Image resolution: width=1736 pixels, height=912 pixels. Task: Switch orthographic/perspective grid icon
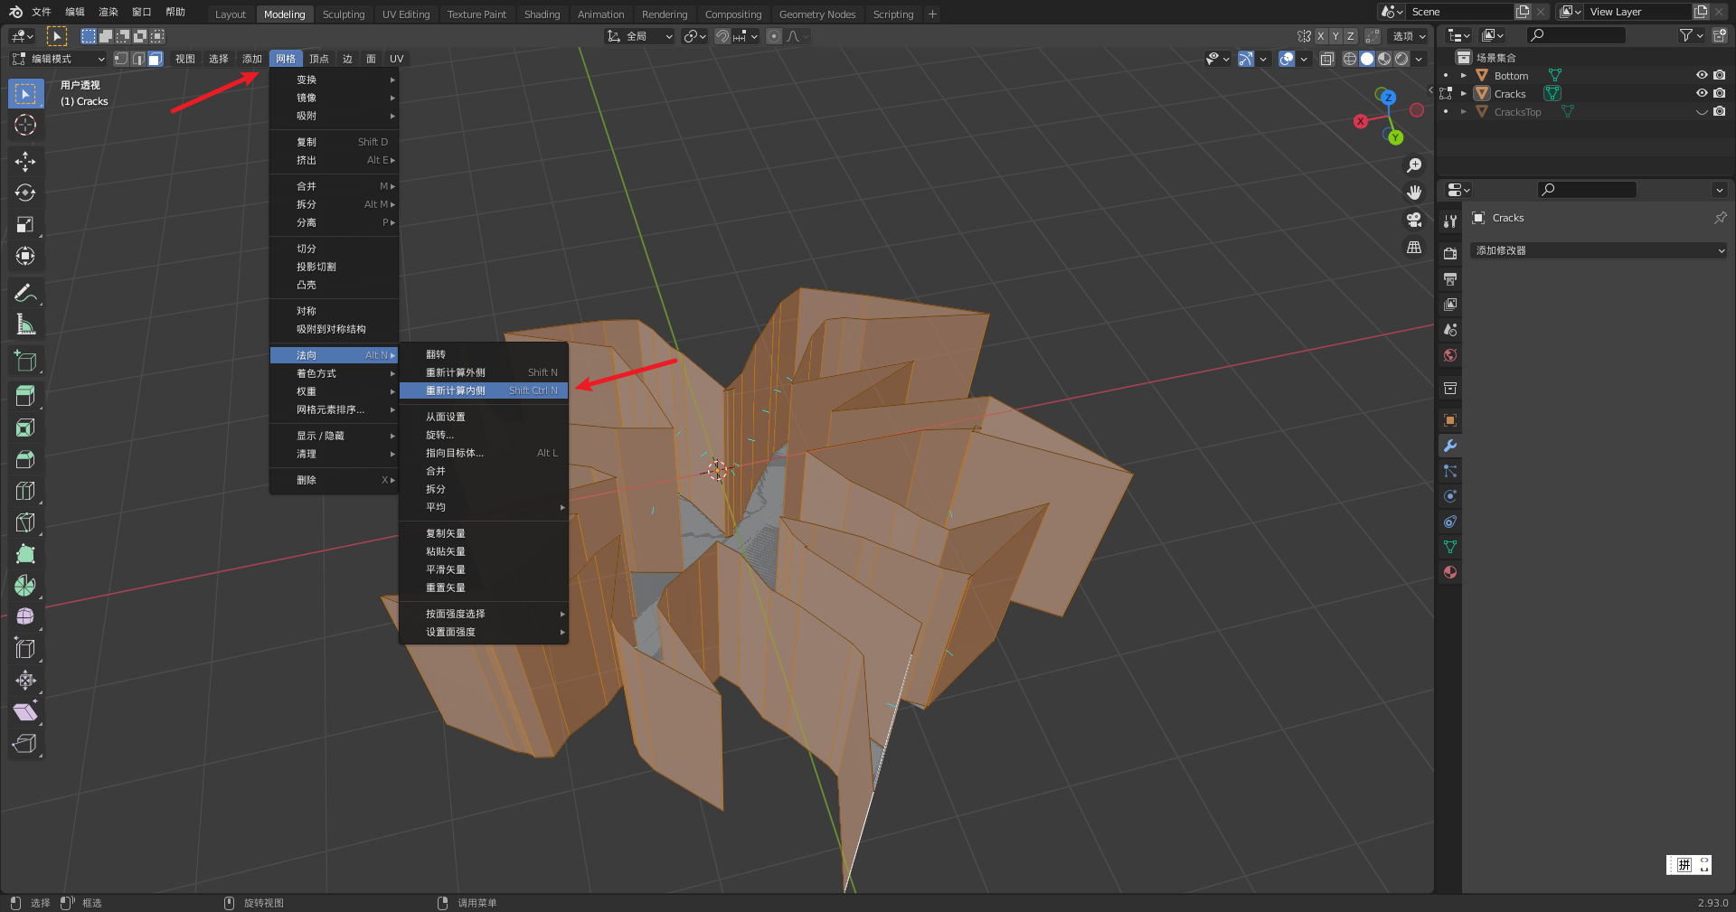tap(1414, 247)
